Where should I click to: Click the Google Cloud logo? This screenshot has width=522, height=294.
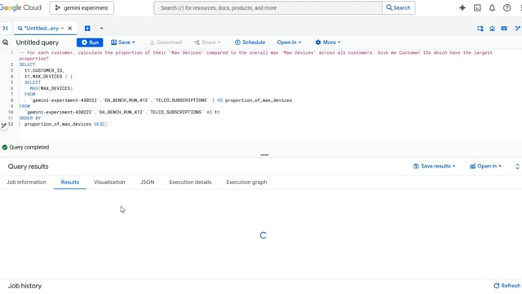pos(20,7)
